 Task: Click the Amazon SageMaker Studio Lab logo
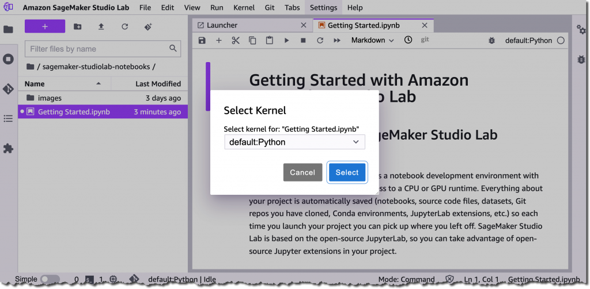8,7
